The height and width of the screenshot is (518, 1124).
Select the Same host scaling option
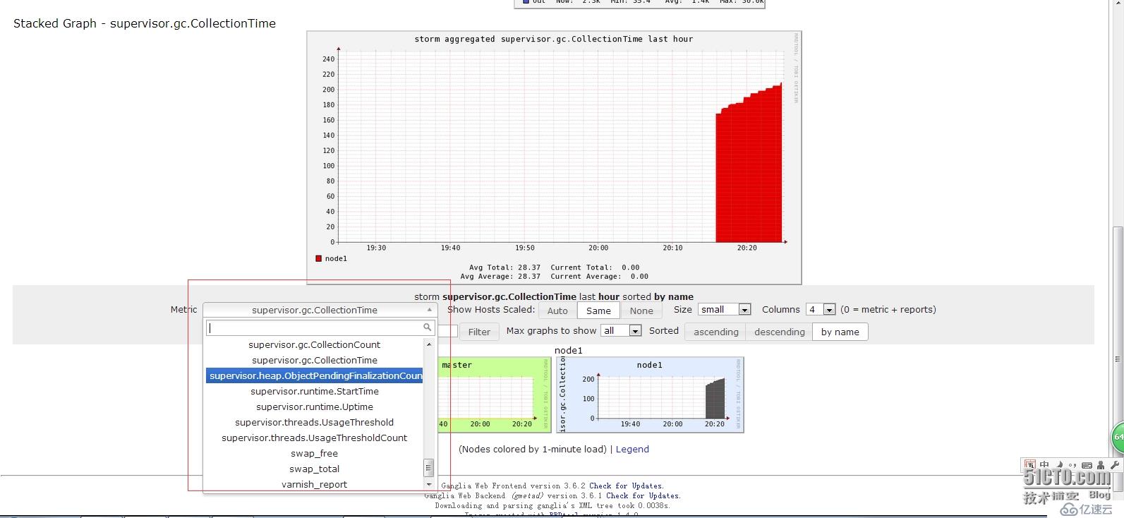(598, 311)
